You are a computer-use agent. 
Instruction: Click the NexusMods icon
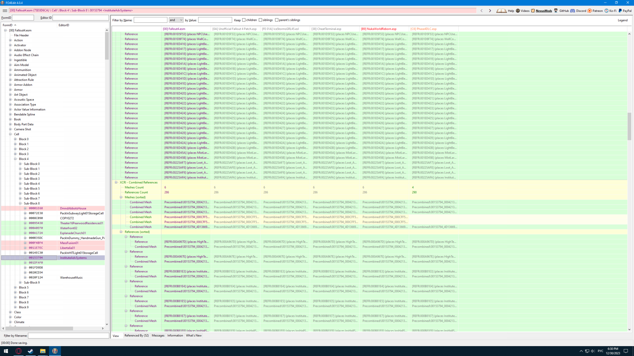pos(533,11)
